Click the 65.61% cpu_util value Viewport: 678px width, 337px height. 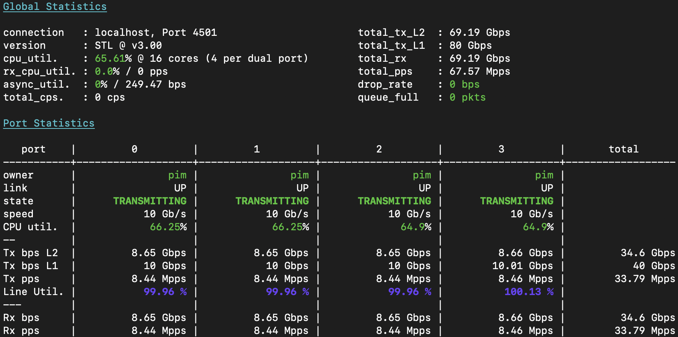[113, 59]
